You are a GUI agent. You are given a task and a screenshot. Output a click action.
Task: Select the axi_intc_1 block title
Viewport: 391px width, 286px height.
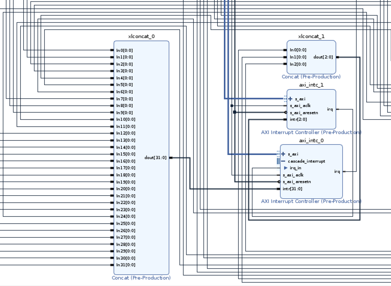click(311, 85)
